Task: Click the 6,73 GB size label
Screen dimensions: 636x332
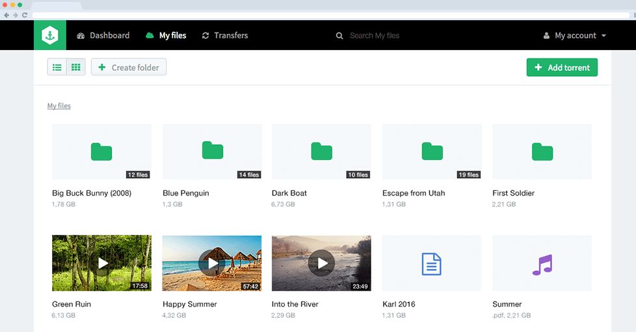Action: tap(283, 204)
